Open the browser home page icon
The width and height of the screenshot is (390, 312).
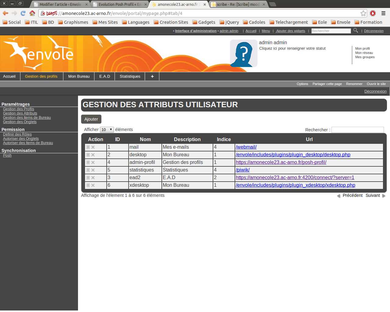coord(32,13)
